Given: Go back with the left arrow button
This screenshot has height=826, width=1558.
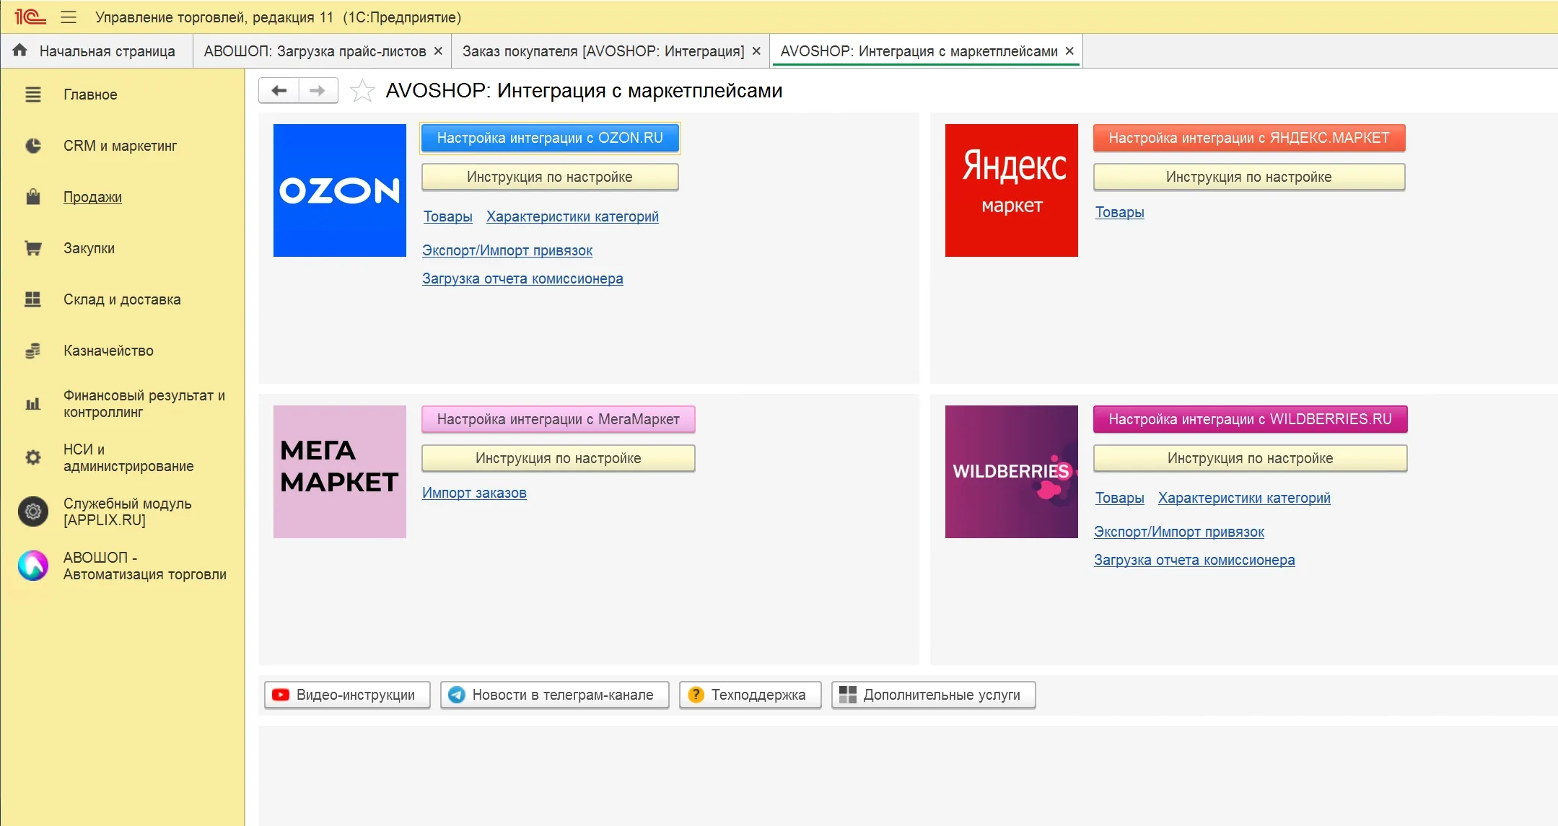Looking at the screenshot, I should tap(279, 90).
